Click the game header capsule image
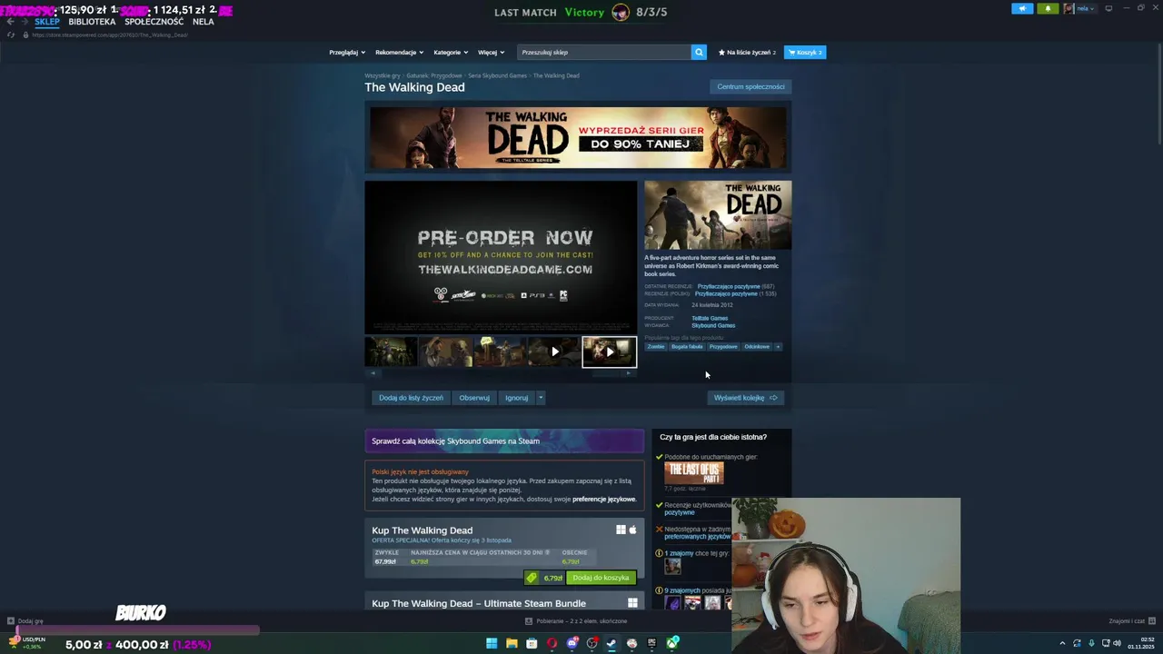This screenshot has width=1163, height=654. click(x=718, y=215)
